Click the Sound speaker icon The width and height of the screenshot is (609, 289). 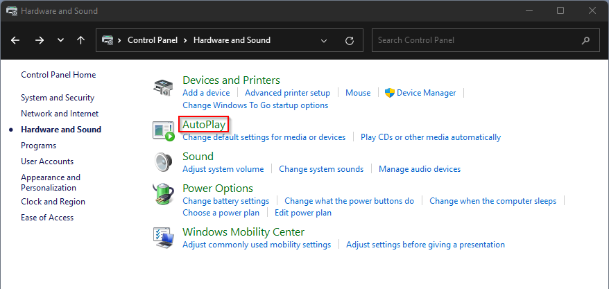162,162
